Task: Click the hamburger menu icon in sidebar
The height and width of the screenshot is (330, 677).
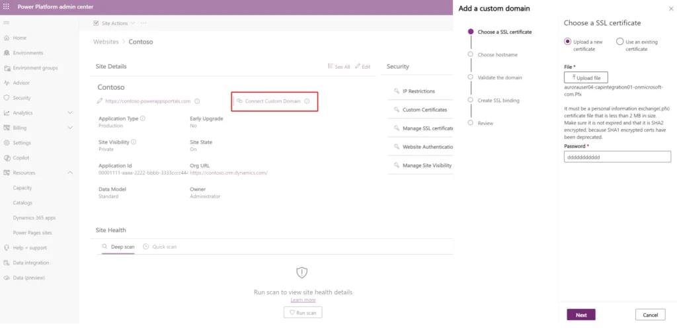Action: click(x=7, y=23)
